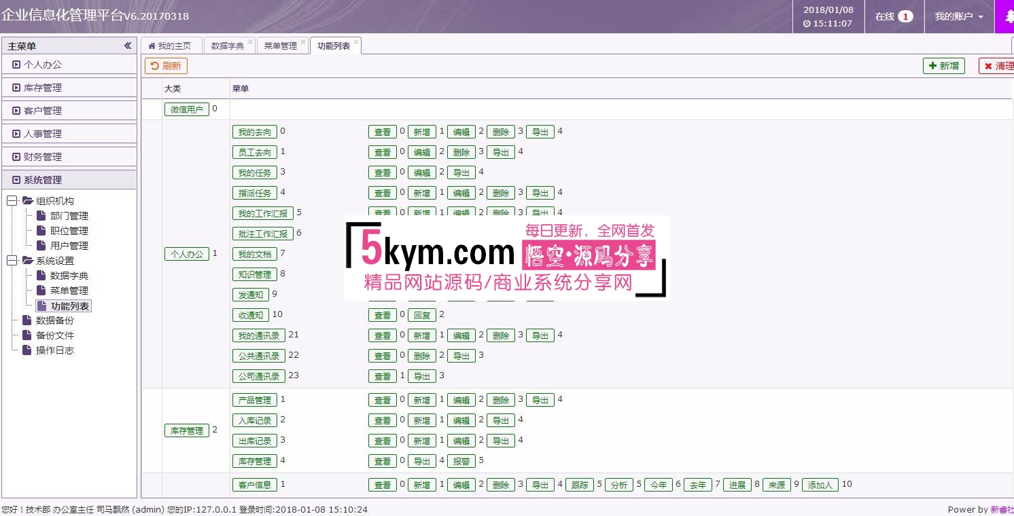
Task: Open 备份文件 in the tree
Action: (55, 335)
